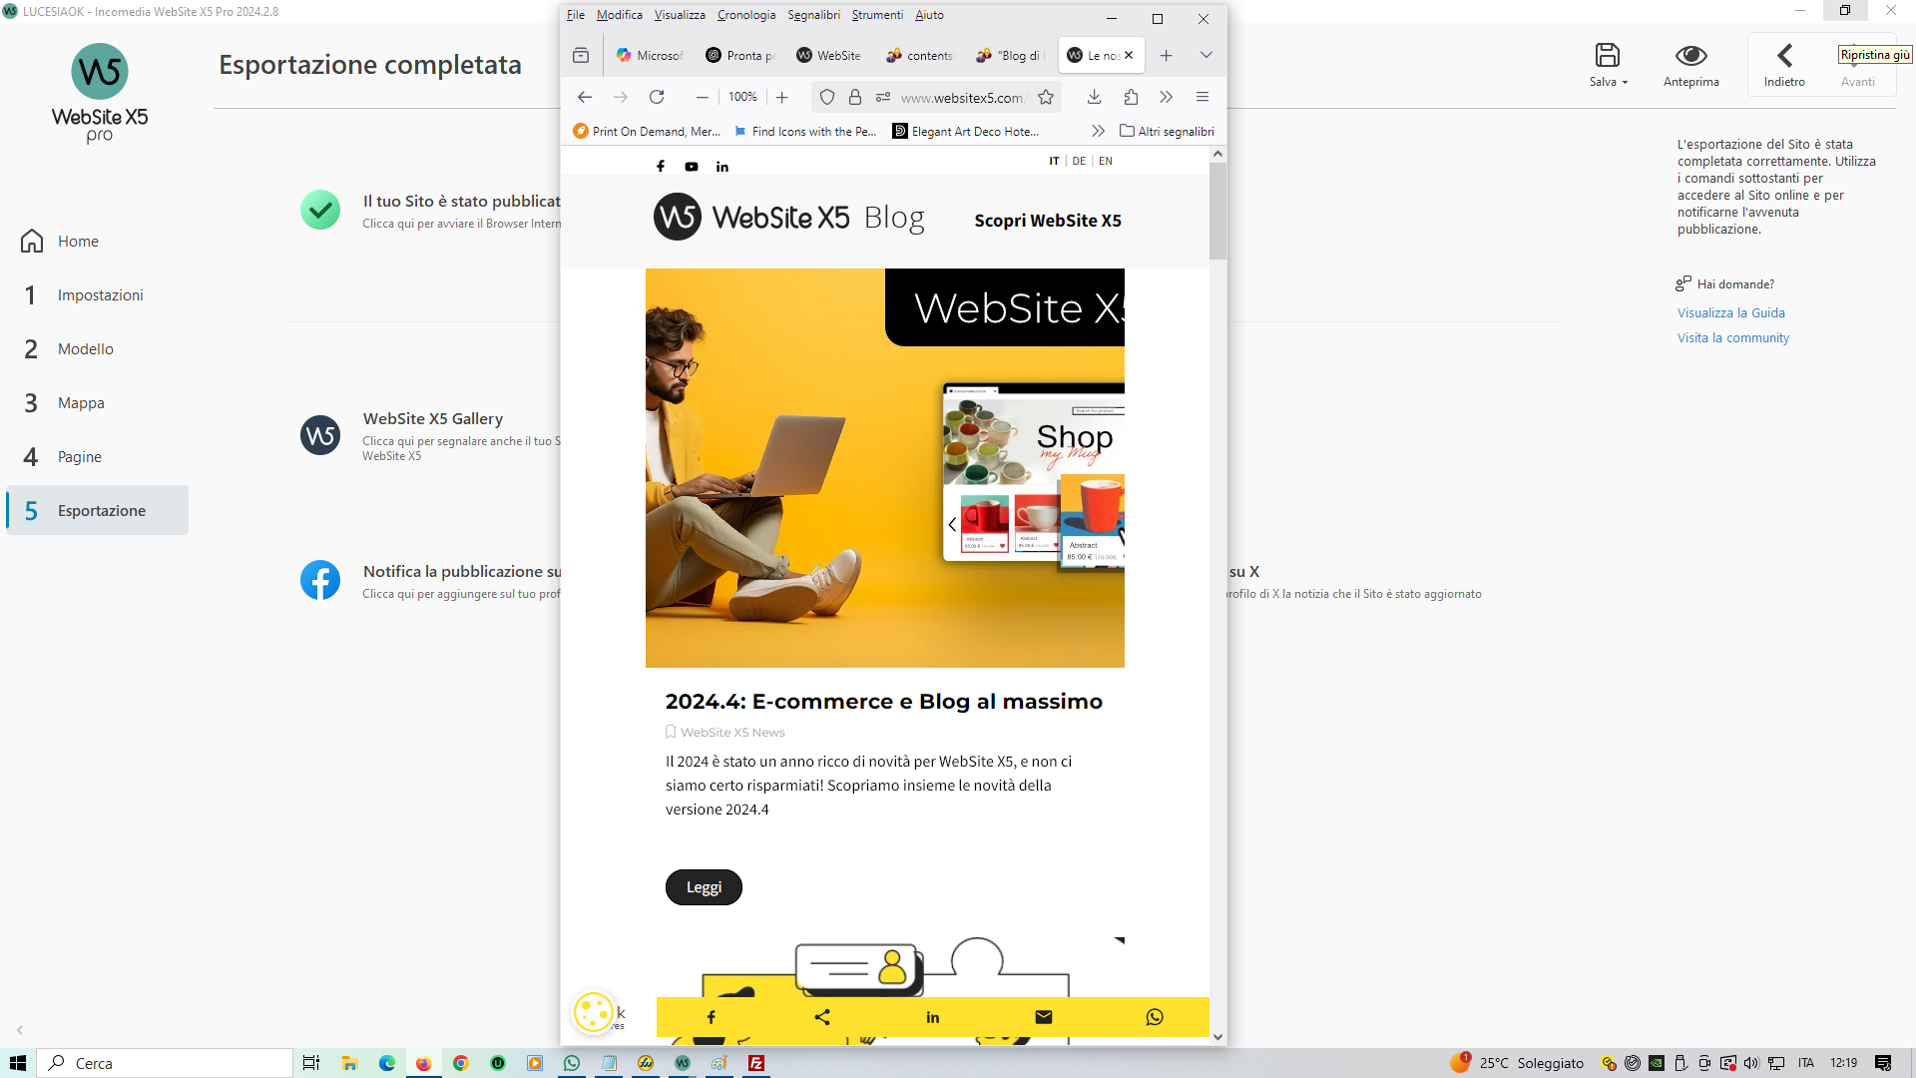
Task: Zoom in with the plus button
Action: 782,97
